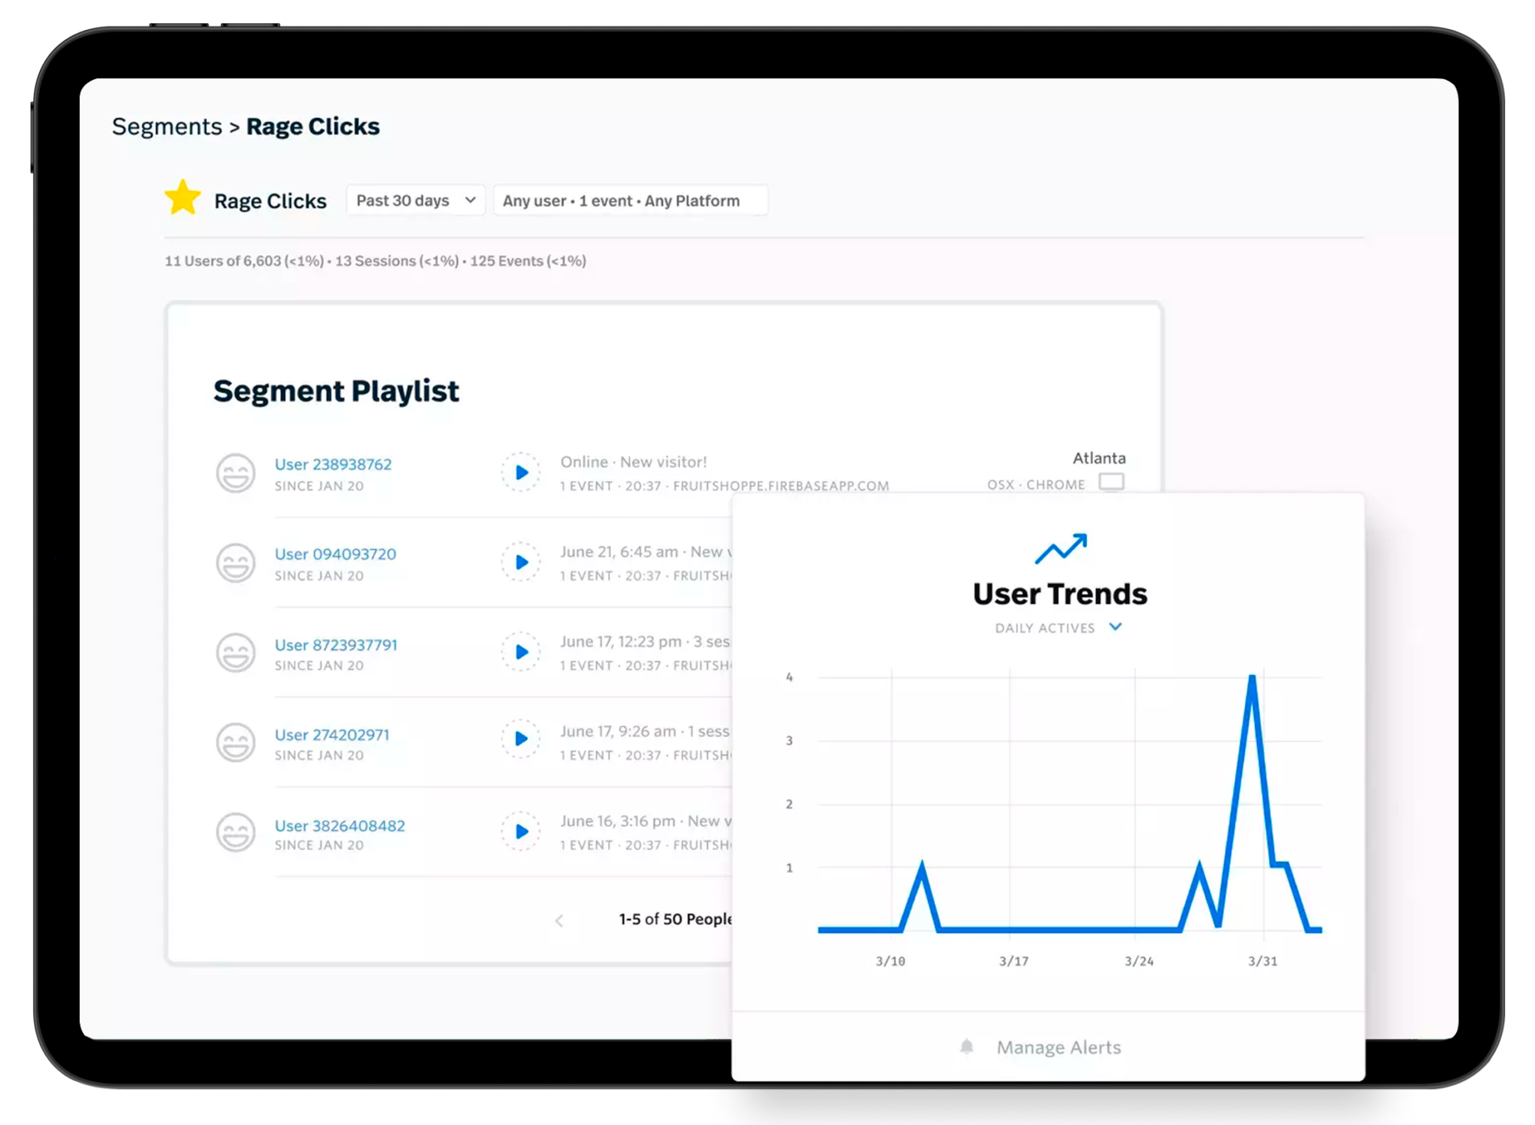
Task: Play the session for User 094093720
Action: [522, 562]
